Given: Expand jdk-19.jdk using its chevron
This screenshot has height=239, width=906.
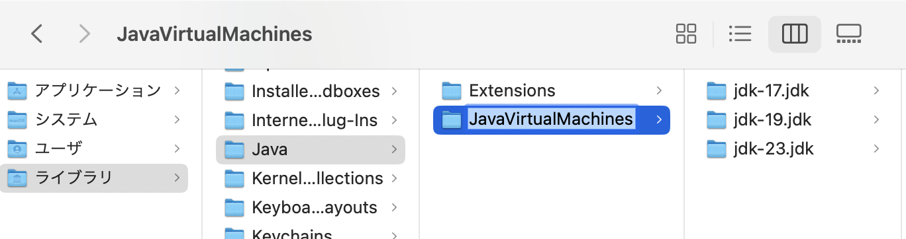Looking at the screenshot, I should coord(876,120).
